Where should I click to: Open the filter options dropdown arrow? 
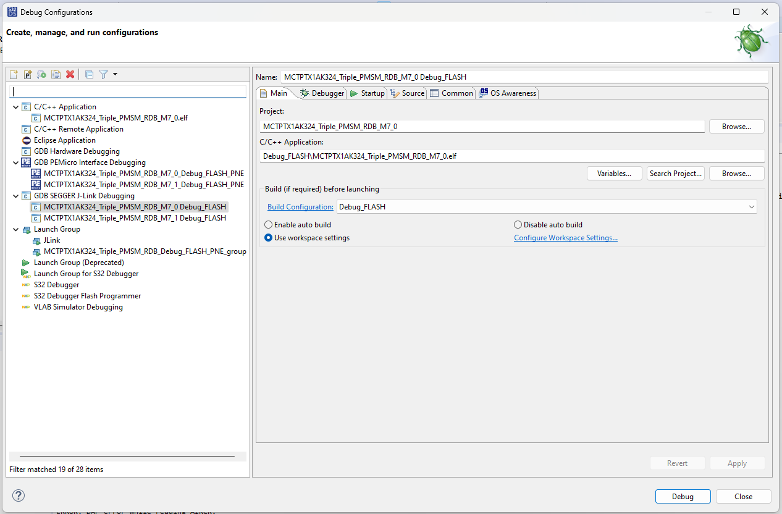tap(115, 74)
